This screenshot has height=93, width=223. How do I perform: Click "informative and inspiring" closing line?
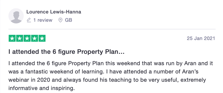[x=42, y=88]
